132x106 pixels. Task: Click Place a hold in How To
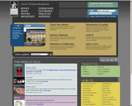pyautogui.click(x=106, y=88)
